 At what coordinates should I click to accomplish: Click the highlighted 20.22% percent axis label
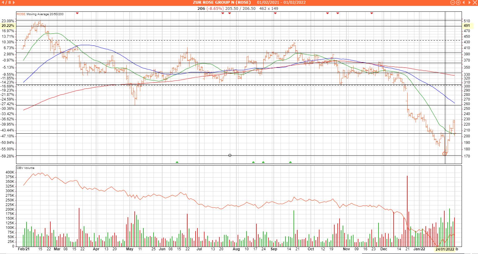pos(8,26)
